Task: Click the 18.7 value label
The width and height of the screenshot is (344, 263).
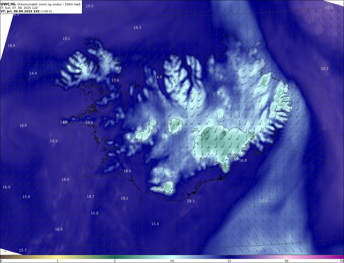Action: (x=91, y=196)
